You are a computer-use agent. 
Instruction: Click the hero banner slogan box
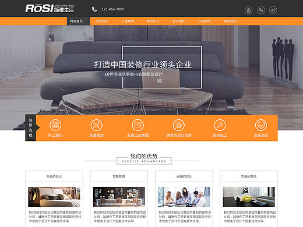click(162, 67)
